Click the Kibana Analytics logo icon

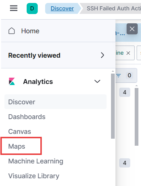pyautogui.click(x=12, y=81)
